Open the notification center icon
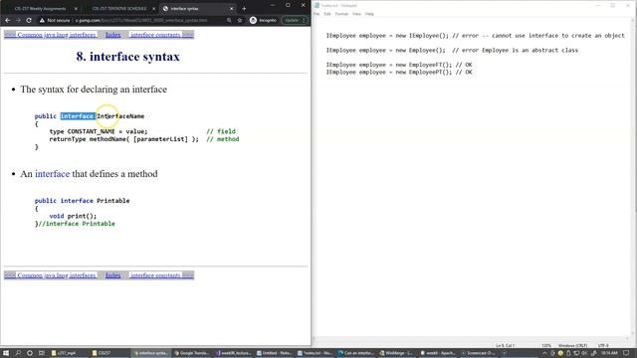 pos(626,353)
